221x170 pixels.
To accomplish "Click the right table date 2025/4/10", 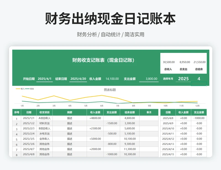I will [168, 128].
